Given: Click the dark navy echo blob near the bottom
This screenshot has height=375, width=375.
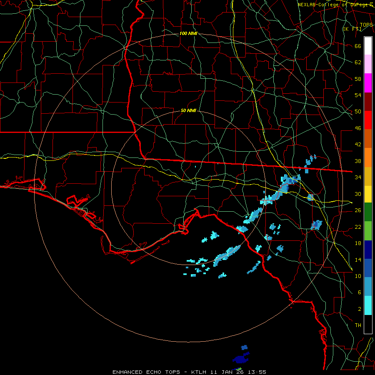Looking at the screenshot, I should 241,358.
